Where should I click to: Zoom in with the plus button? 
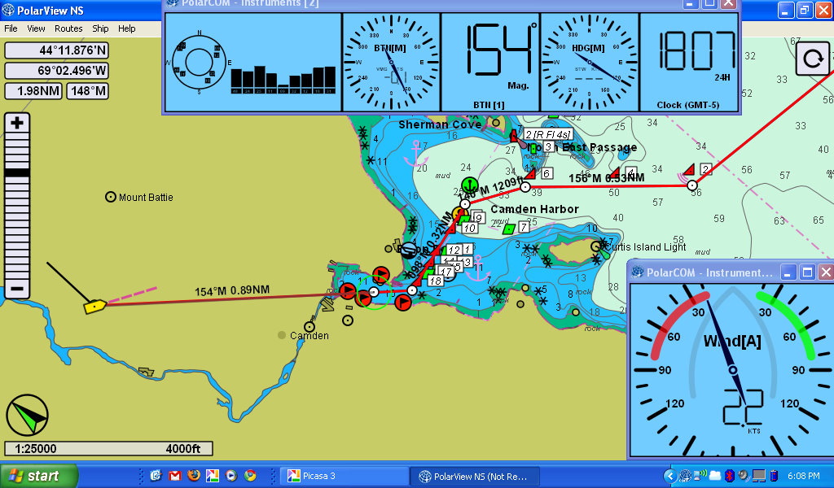16,123
